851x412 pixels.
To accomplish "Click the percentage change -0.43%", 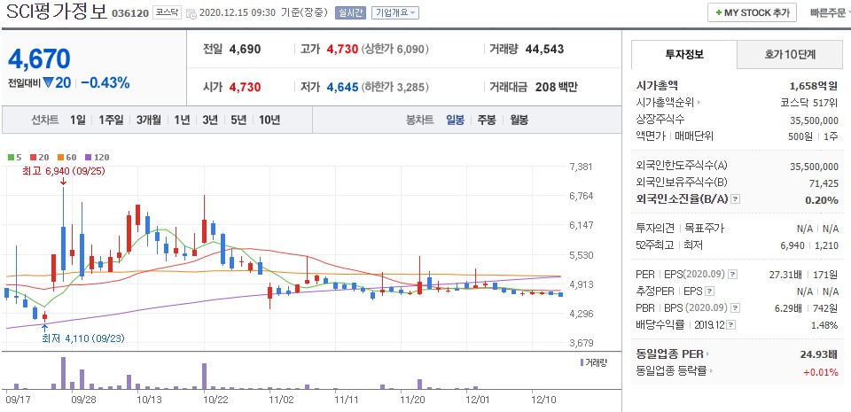I will 105,83.
